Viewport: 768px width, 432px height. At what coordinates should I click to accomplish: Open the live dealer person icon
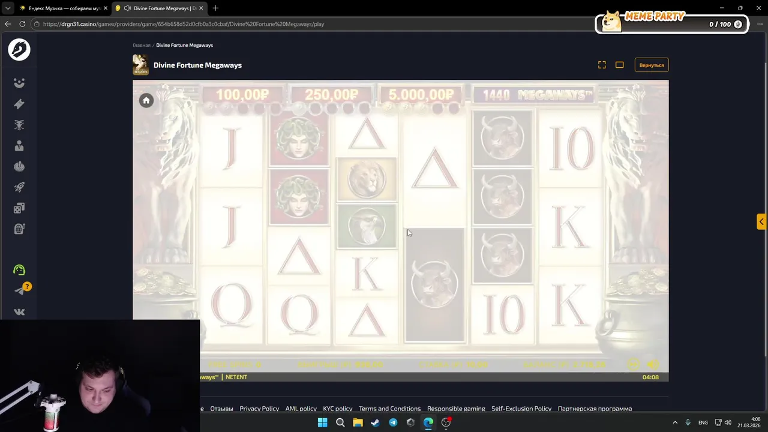(x=19, y=146)
